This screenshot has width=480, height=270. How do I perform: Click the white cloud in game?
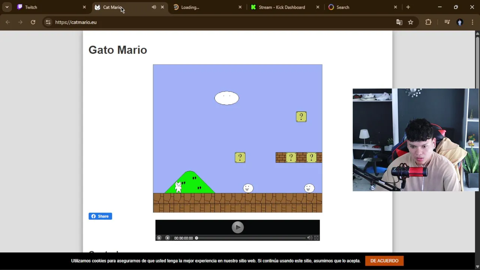[226, 98]
